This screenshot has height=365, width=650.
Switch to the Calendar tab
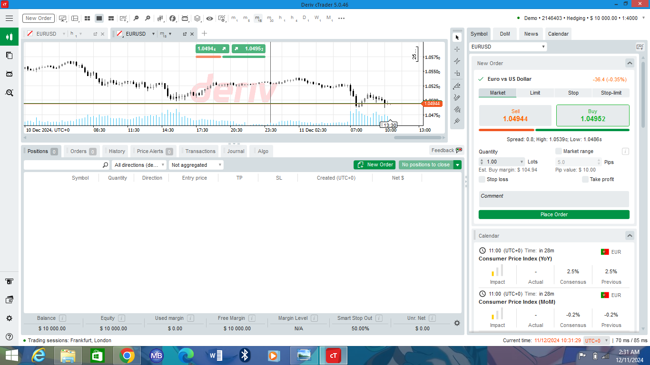(x=558, y=34)
